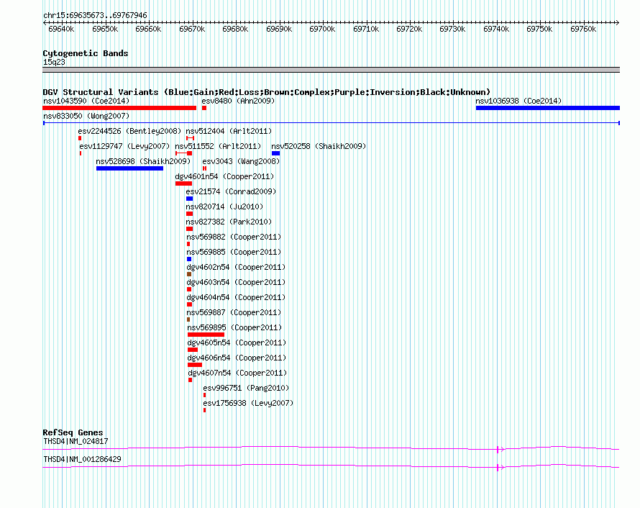Open the THSD4|NM_024817 gene label
The height and width of the screenshot is (508, 640).
[x=76, y=441]
